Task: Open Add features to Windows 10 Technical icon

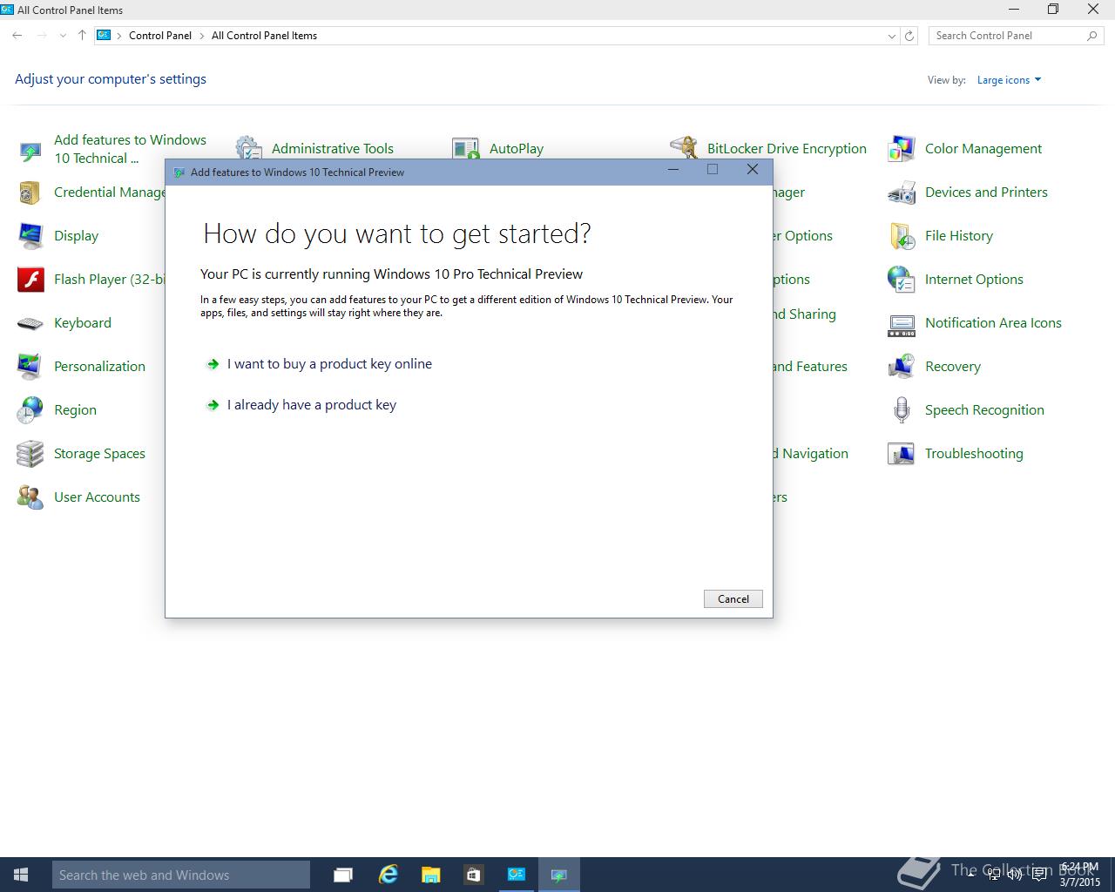Action: (30, 150)
